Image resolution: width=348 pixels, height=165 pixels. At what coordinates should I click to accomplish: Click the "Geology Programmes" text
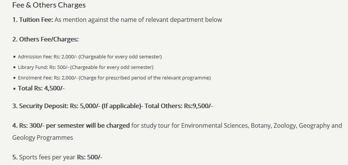[x=43, y=137]
